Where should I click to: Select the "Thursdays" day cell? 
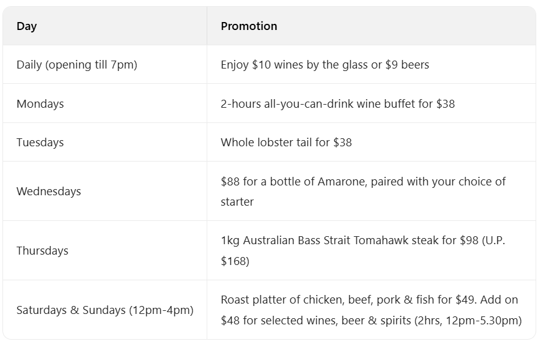pyautogui.click(x=43, y=251)
